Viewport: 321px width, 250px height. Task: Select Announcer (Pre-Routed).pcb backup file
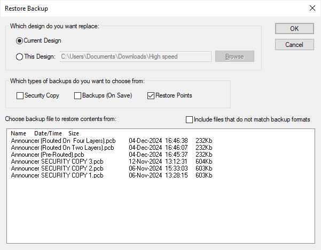pyautogui.click(x=47, y=154)
